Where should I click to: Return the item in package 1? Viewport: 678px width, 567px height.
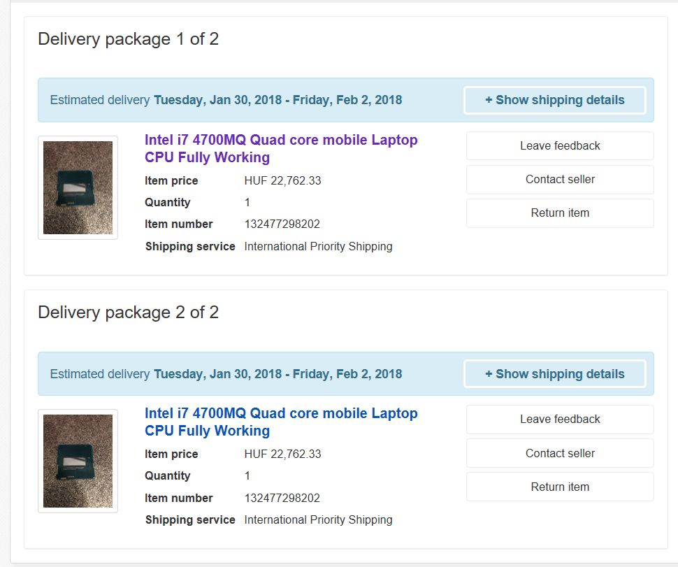pyautogui.click(x=560, y=213)
